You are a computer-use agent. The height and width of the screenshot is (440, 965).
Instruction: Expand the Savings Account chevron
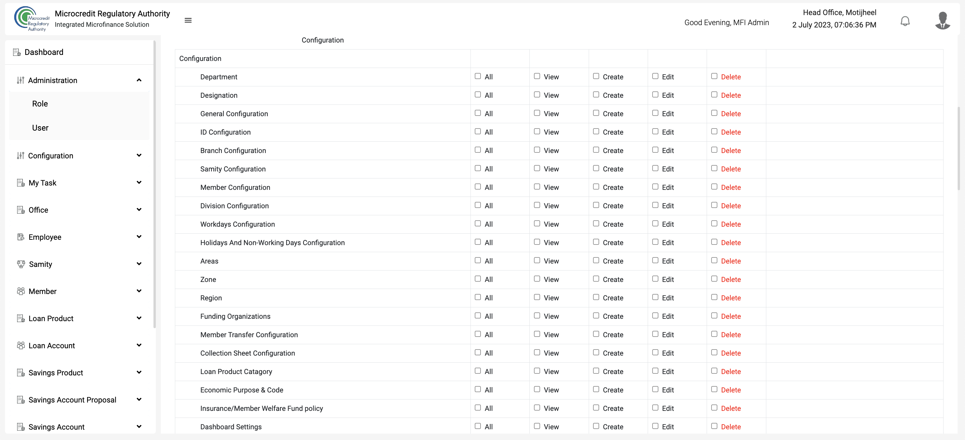[x=139, y=427]
